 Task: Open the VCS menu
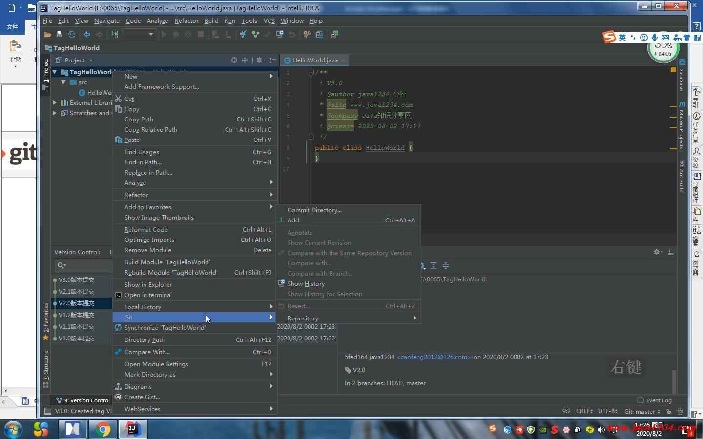tap(269, 20)
